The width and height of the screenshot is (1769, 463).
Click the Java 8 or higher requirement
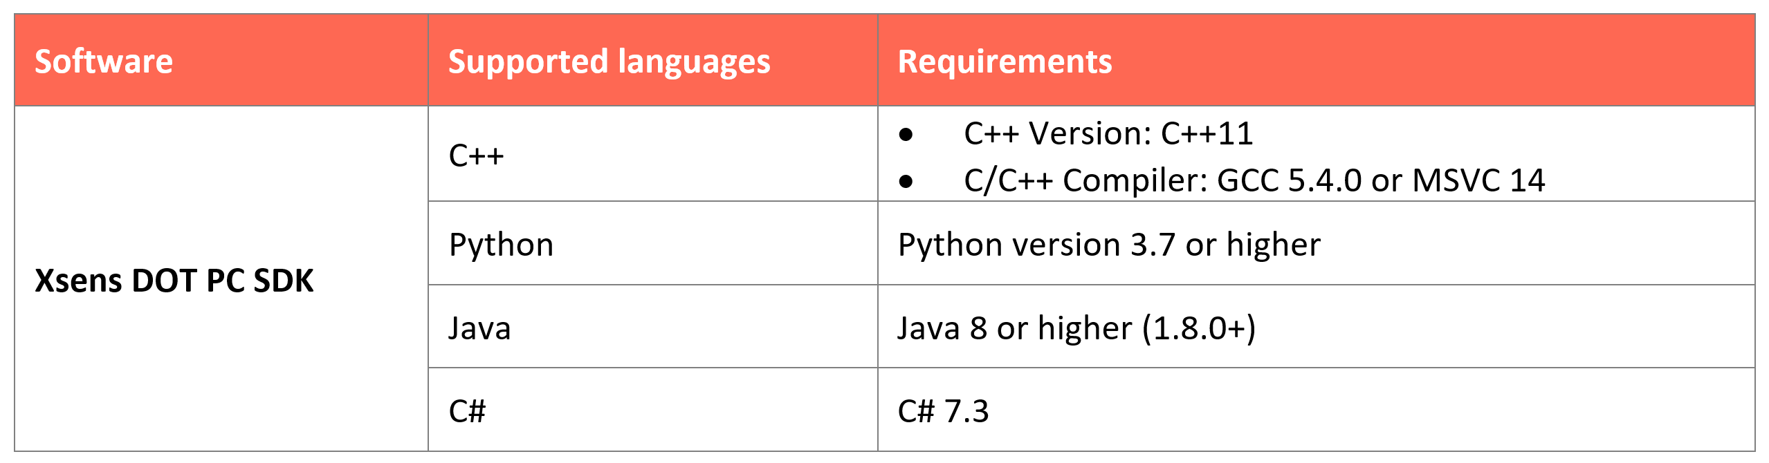click(1076, 328)
